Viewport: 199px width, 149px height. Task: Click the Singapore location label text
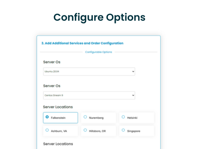pyautogui.click(x=133, y=131)
